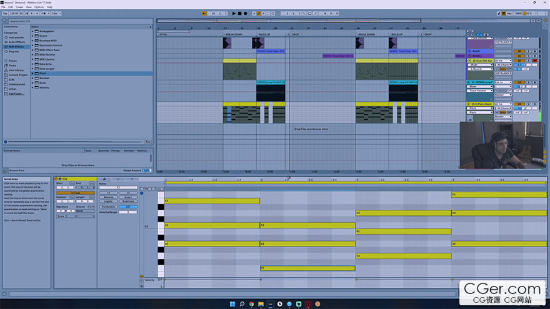Open the Create menu
Screen dimensions: 550x309
click(x=19, y=7)
